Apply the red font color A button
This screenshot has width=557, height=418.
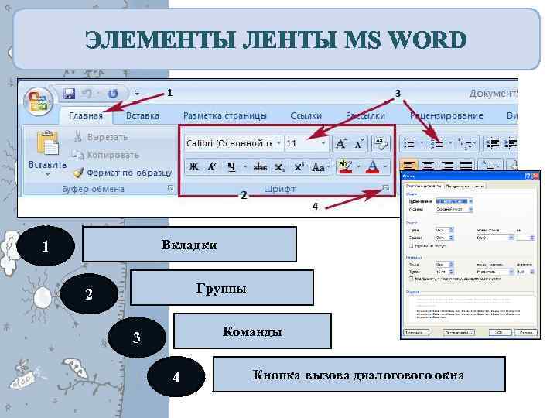point(373,166)
